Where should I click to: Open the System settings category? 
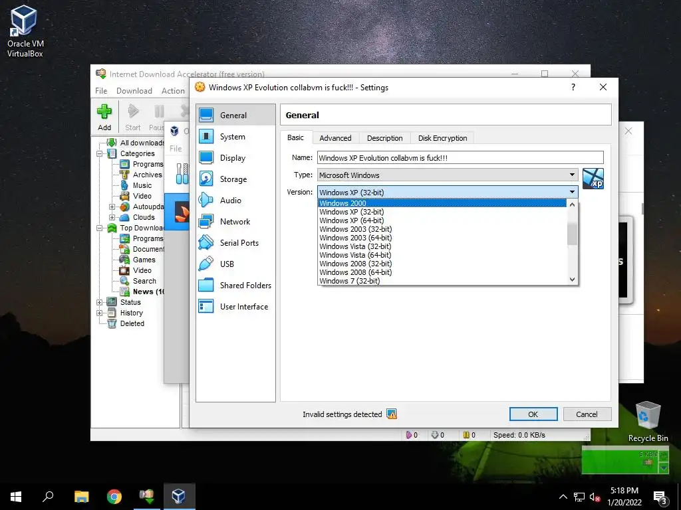click(x=235, y=136)
